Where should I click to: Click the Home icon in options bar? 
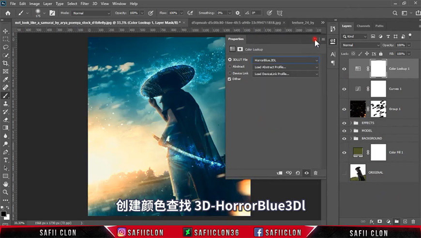click(x=8, y=13)
